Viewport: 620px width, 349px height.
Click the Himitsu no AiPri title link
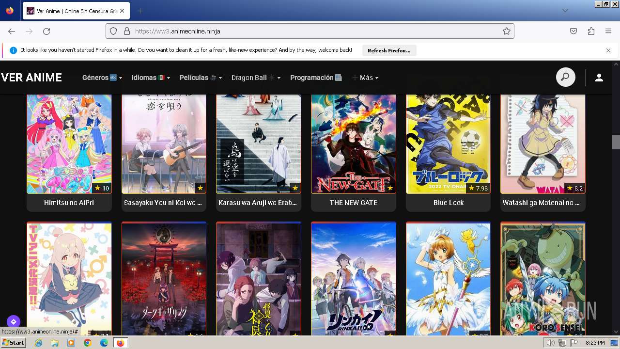click(69, 203)
